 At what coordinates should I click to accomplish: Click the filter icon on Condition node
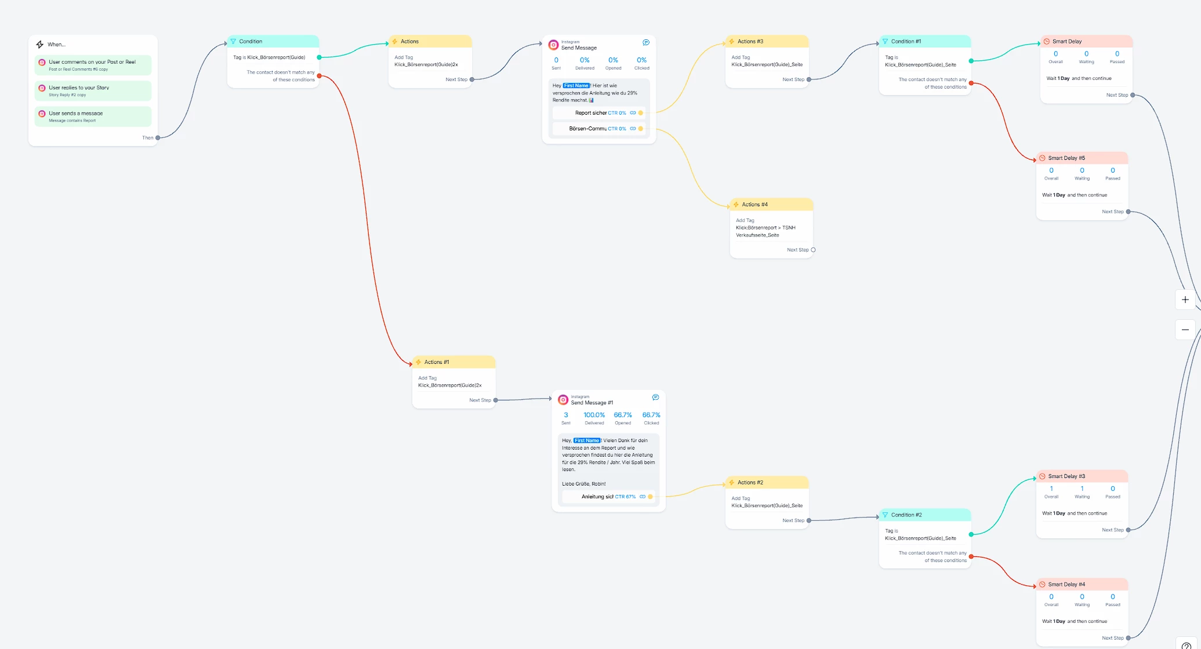click(233, 41)
